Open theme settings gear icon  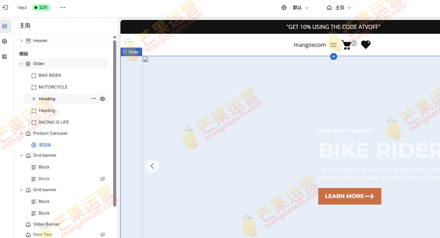coord(4,41)
